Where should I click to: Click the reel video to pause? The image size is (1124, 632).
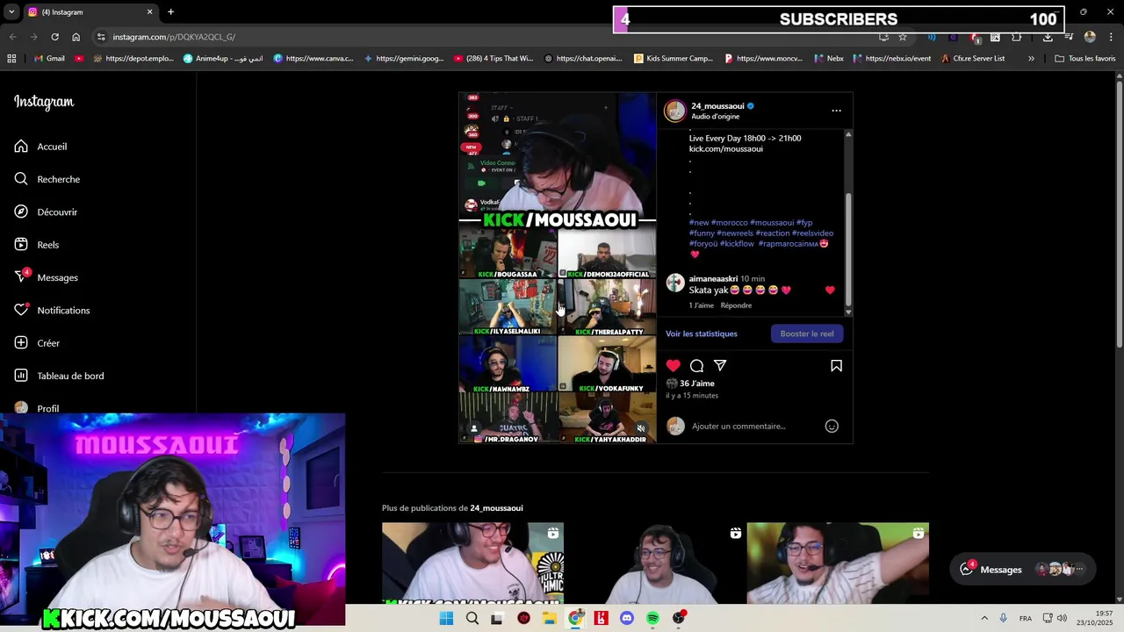(x=557, y=268)
